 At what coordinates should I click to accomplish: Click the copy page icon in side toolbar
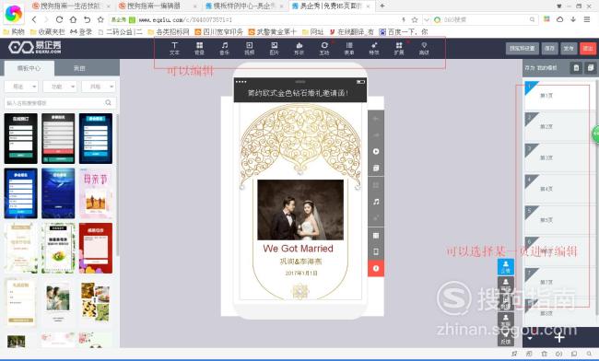click(376, 168)
